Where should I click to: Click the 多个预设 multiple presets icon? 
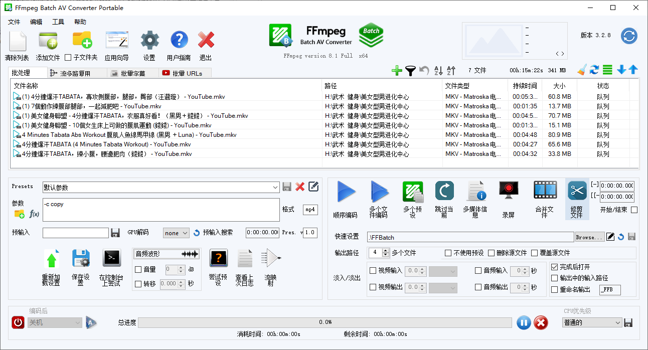413,192
